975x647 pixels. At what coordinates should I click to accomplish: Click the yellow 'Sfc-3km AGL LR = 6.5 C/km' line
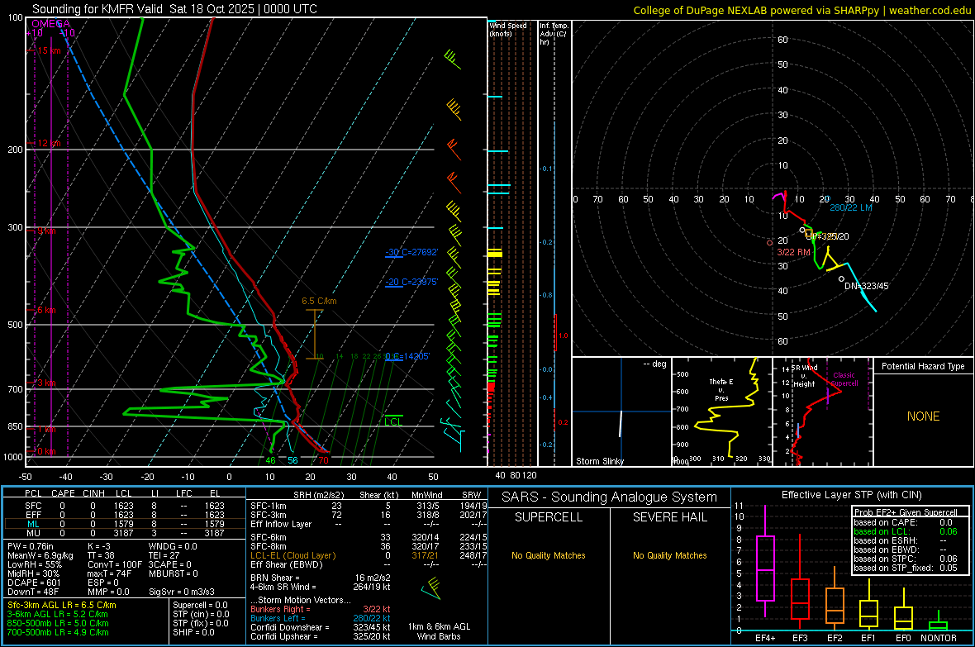click(62, 605)
